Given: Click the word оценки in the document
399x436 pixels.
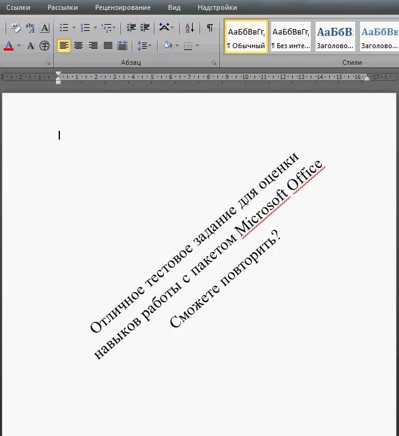Looking at the screenshot, I should click(279, 170).
